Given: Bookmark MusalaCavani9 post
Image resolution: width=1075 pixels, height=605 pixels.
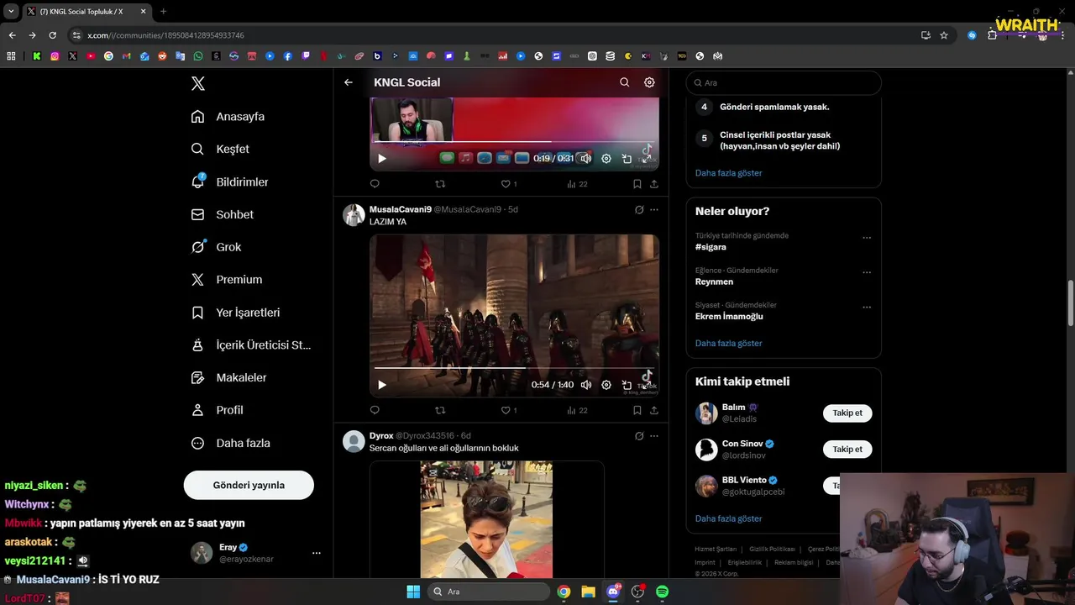Looking at the screenshot, I should pyautogui.click(x=637, y=410).
